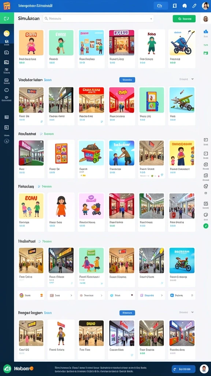Open the green link beside the fourth section heading
This screenshot has width=211, height=376.
47,186
